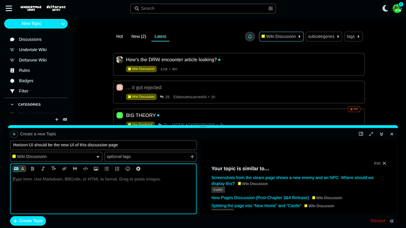This screenshot has height=228, width=406.
Task: Click Wiki Discussion badge on rejected topic
Action: 141,97
